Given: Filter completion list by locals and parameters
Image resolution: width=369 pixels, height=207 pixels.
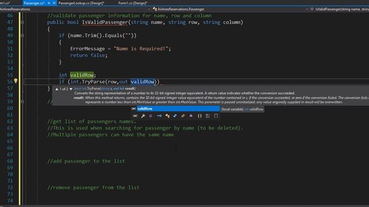Looking at the screenshot, I should tap(135, 116).
